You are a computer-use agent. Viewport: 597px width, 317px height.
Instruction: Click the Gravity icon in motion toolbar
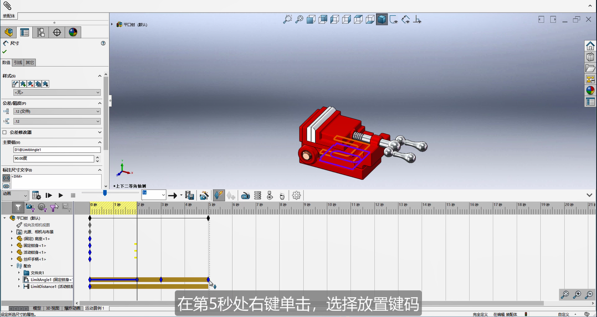pyautogui.click(x=282, y=195)
